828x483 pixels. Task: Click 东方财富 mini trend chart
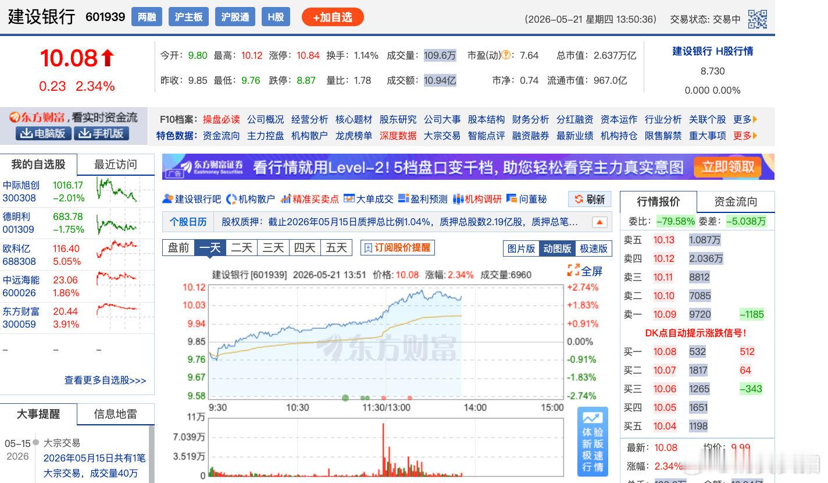117,308
